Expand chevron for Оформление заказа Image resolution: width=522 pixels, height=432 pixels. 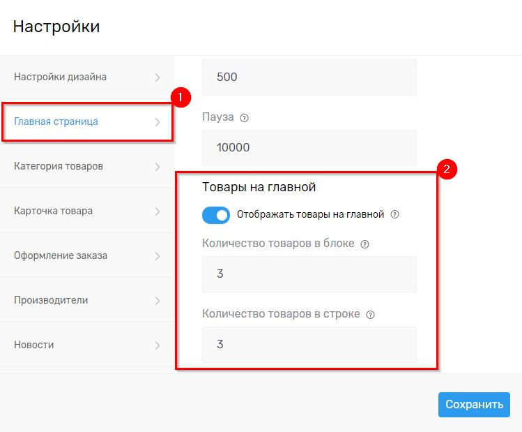click(158, 256)
